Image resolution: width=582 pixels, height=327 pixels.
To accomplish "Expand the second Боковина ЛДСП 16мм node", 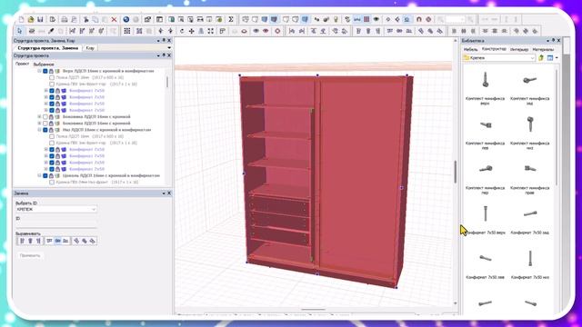I will 39,124.
